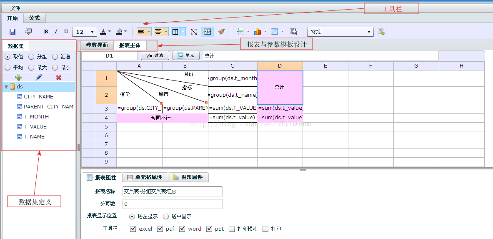Uncheck the word toolbar checkbox

click(x=182, y=229)
